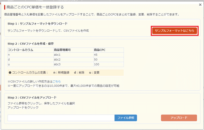Click the exclamation icon beside コントロールカラムの定義

coord(10,73)
